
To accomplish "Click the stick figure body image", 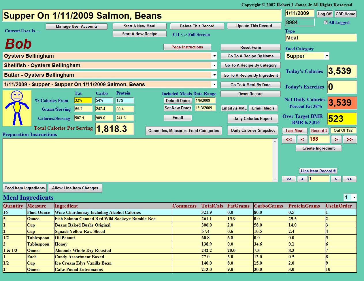I will pos(17,108).
